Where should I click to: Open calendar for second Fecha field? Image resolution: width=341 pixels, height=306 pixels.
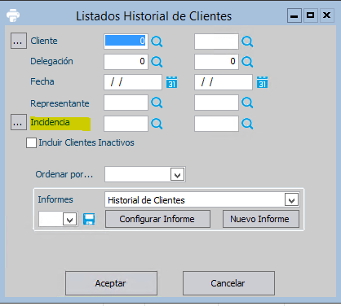click(x=262, y=82)
